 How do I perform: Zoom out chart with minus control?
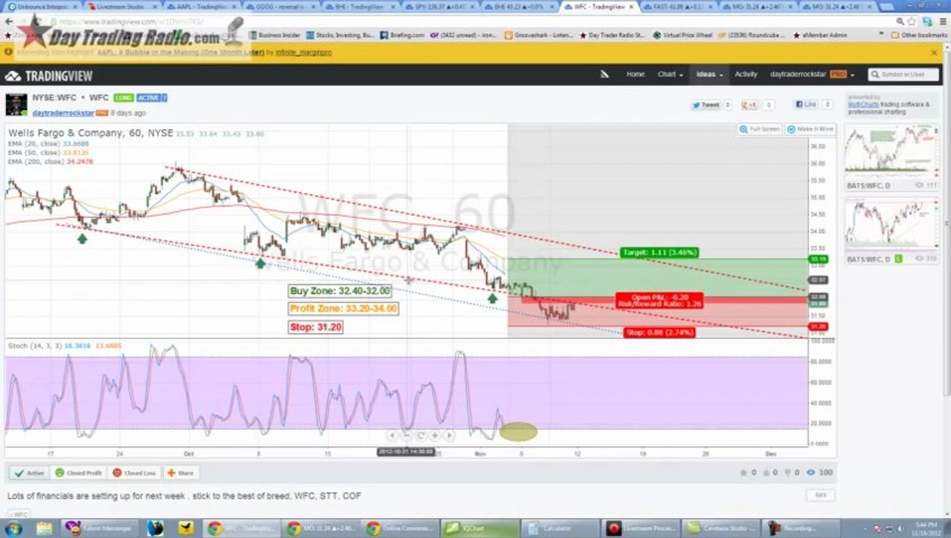click(x=406, y=435)
